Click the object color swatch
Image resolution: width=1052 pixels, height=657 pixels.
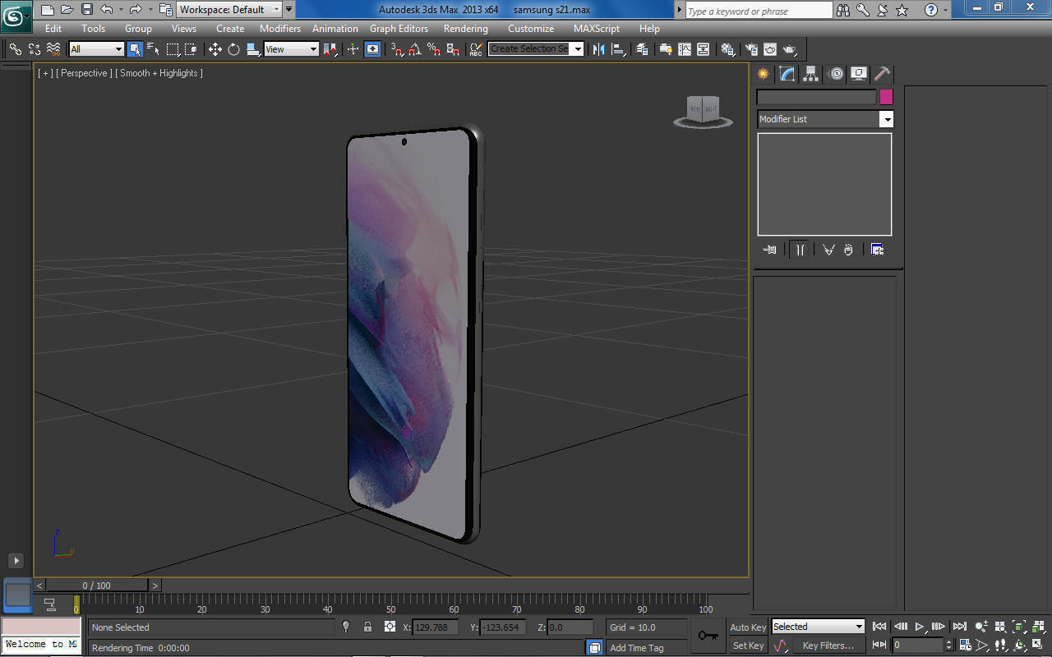click(x=886, y=97)
